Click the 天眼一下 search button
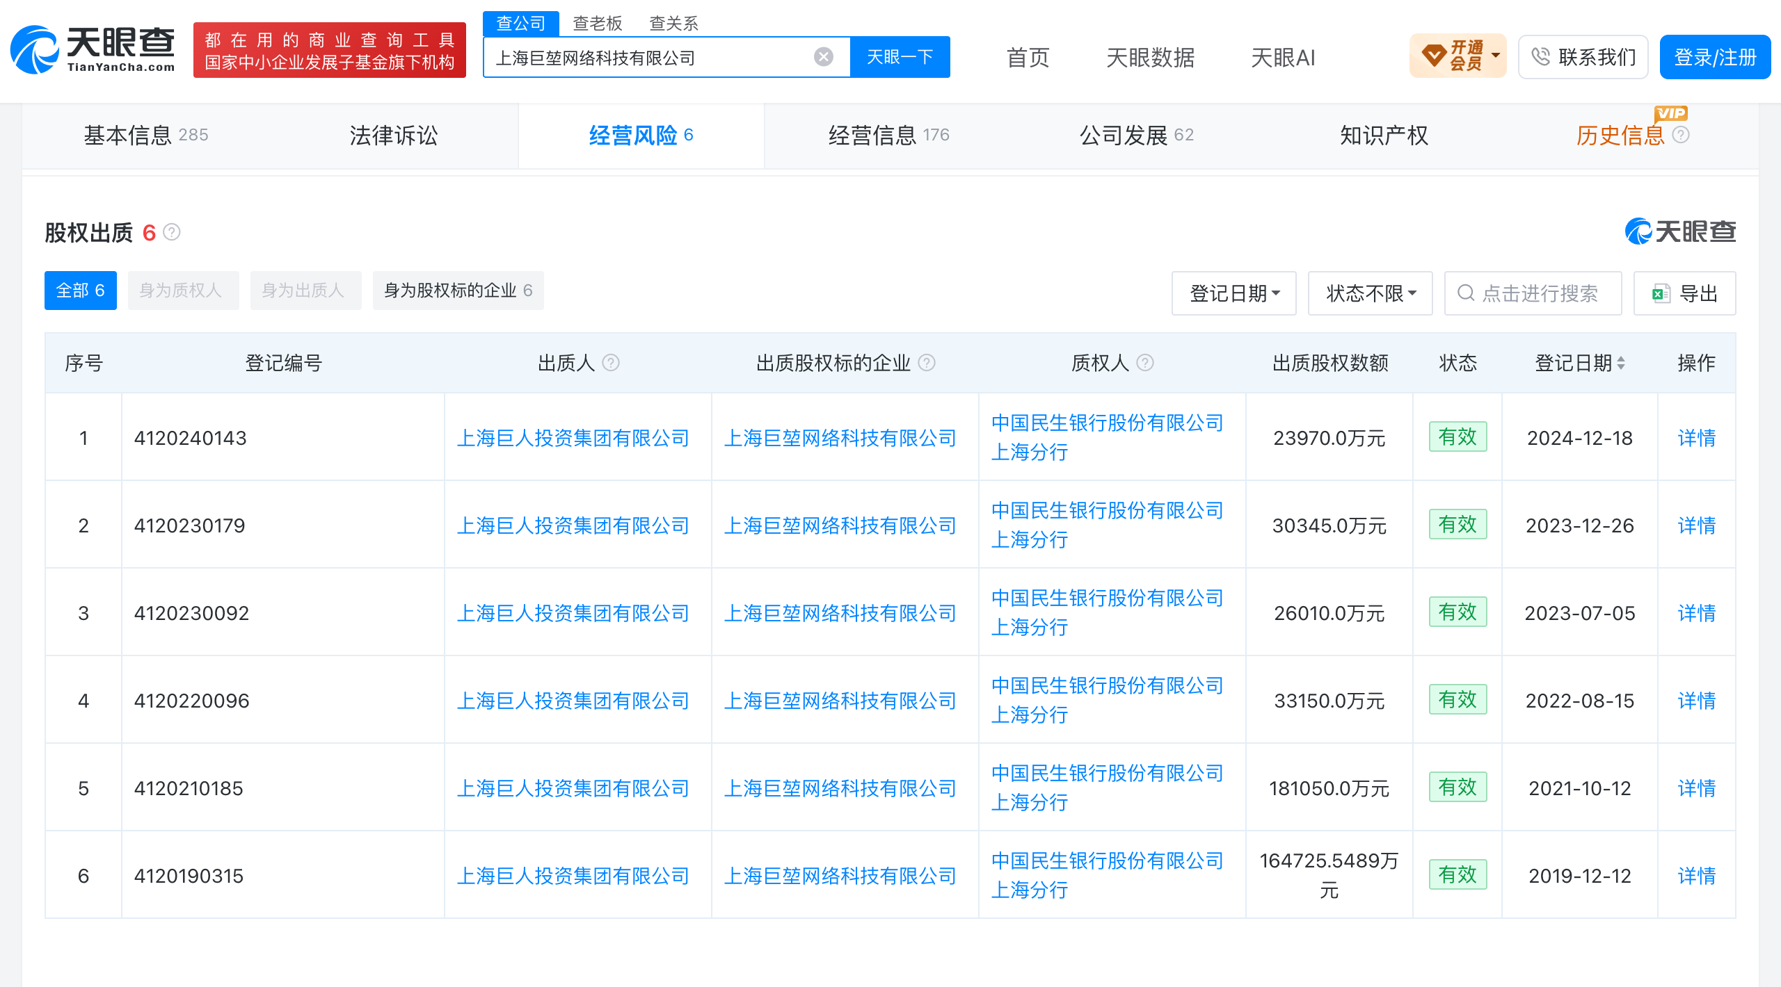Screen dimensions: 1781x987 tap(900, 57)
